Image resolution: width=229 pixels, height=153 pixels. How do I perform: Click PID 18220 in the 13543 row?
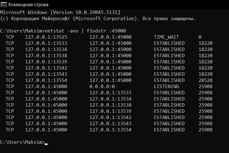(x=205, y=74)
